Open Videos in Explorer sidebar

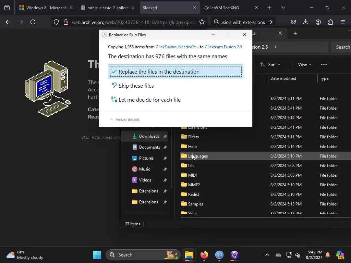click(145, 180)
